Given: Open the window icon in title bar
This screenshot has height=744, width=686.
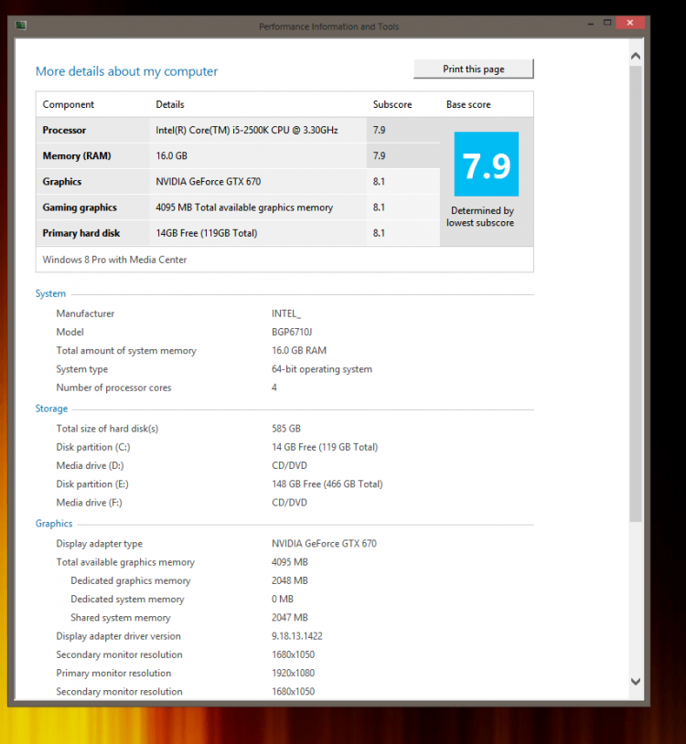Looking at the screenshot, I should tap(21, 26).
